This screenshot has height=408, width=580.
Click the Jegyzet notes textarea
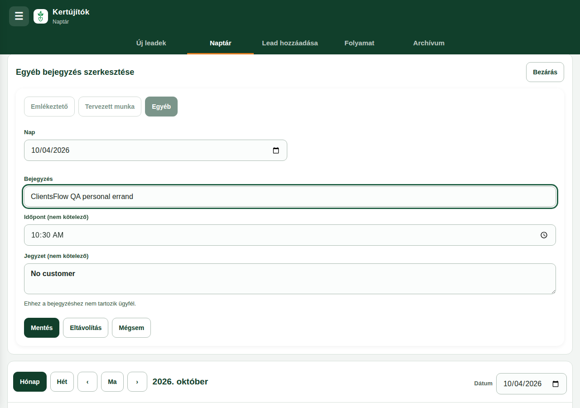click(x=290, y=279)
